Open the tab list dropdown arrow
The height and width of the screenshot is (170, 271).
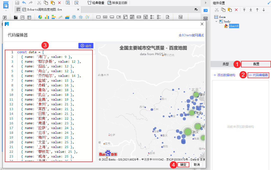click(x=196, y=9)
